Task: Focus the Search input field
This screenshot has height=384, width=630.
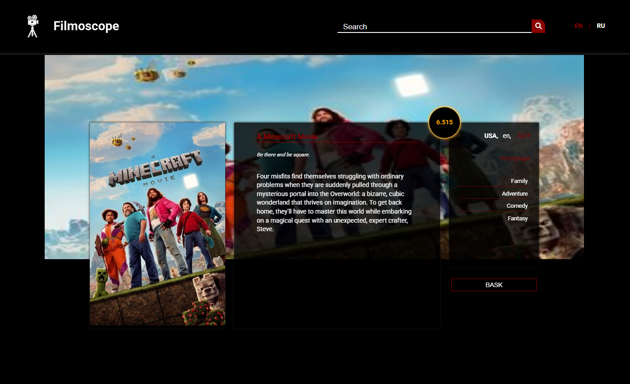Action: click(x=435, y=27)
